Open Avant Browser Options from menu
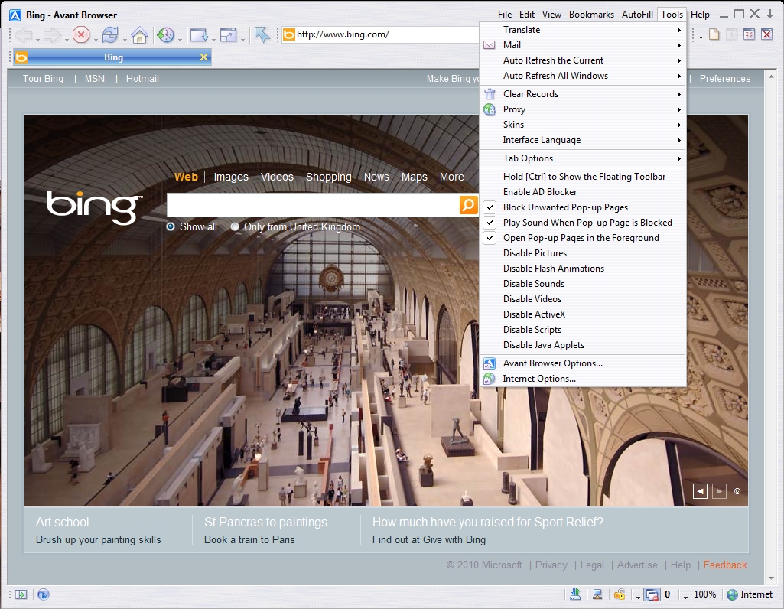Image resolution: width=784 pixels, height=609 pixels. (x=583, y=363)
